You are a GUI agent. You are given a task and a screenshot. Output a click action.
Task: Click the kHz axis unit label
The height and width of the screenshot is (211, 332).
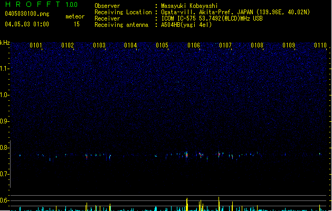tap(5, 43)
